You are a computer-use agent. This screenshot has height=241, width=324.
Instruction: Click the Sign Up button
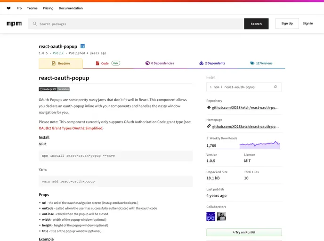pyautogui.click(x=287, y=24)
